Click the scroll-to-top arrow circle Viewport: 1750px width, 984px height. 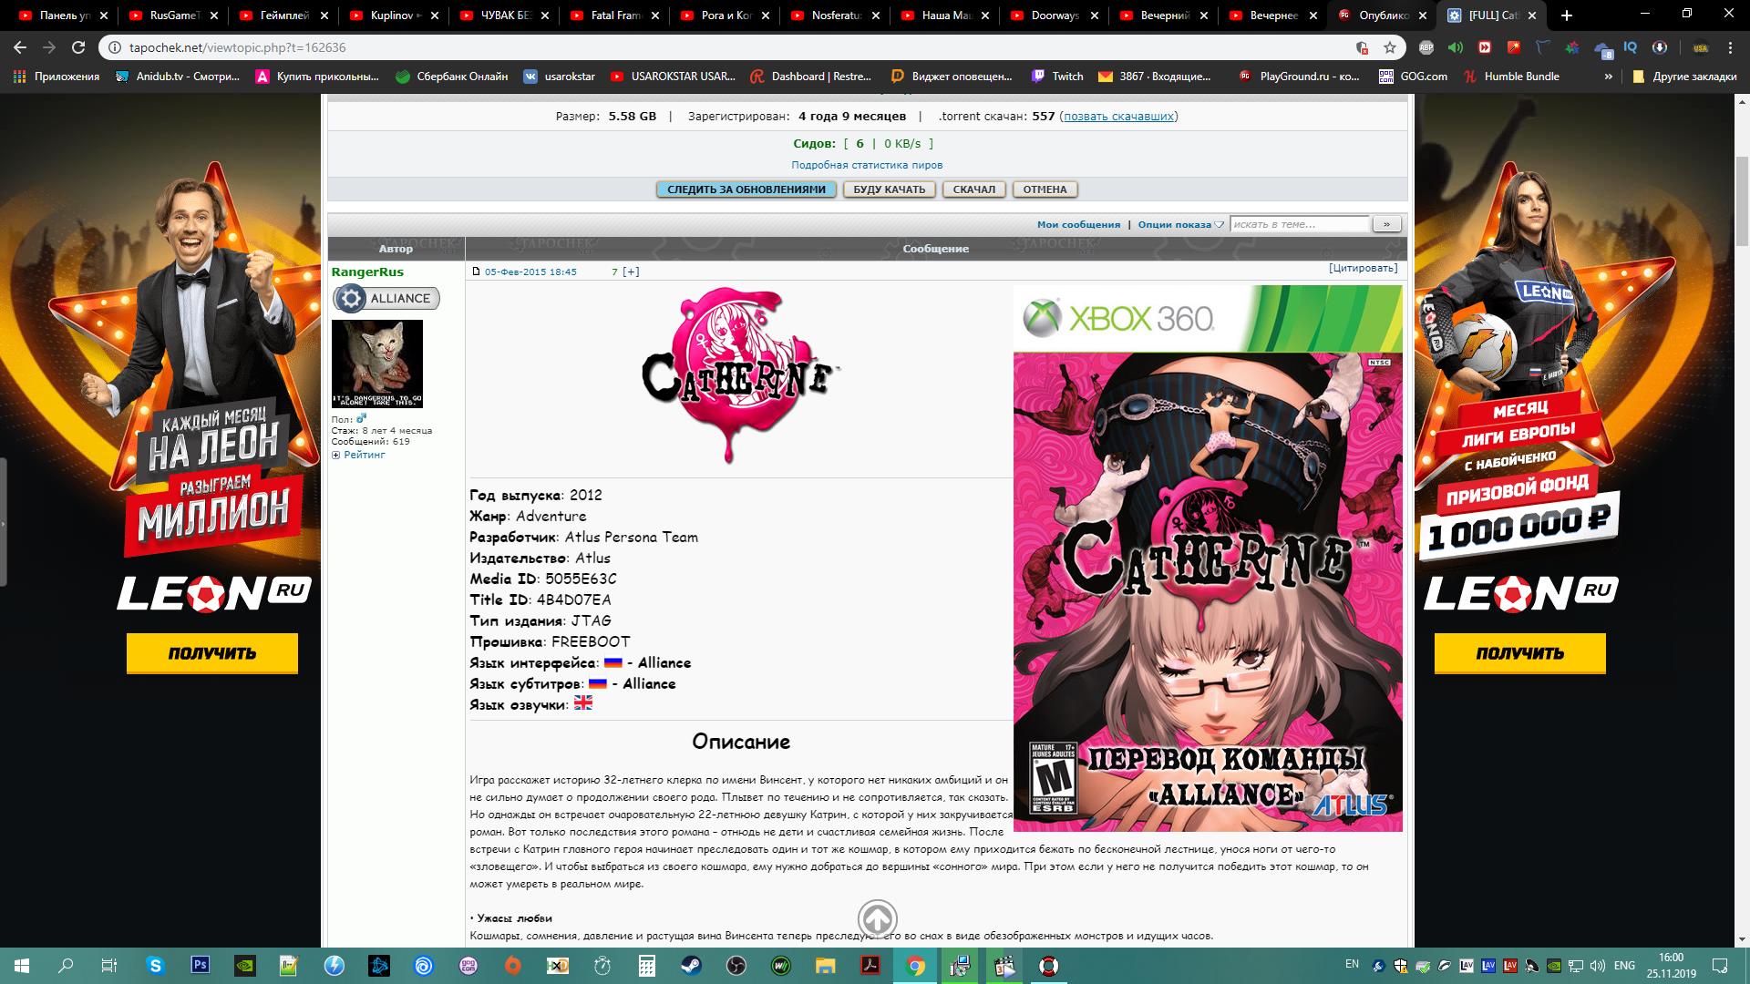(x=878, y=918)
